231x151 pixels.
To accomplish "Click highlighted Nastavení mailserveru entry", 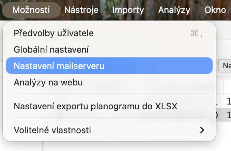I will point(109,66).
